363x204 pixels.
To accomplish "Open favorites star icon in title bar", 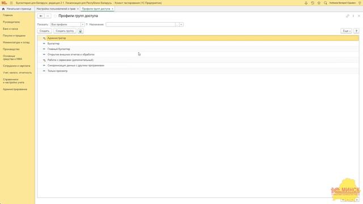I will 319,3.
